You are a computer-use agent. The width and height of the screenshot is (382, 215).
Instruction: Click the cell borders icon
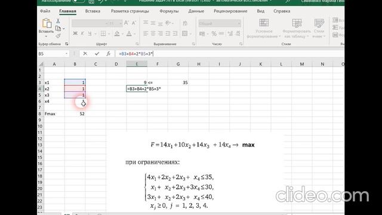(103, 33)
